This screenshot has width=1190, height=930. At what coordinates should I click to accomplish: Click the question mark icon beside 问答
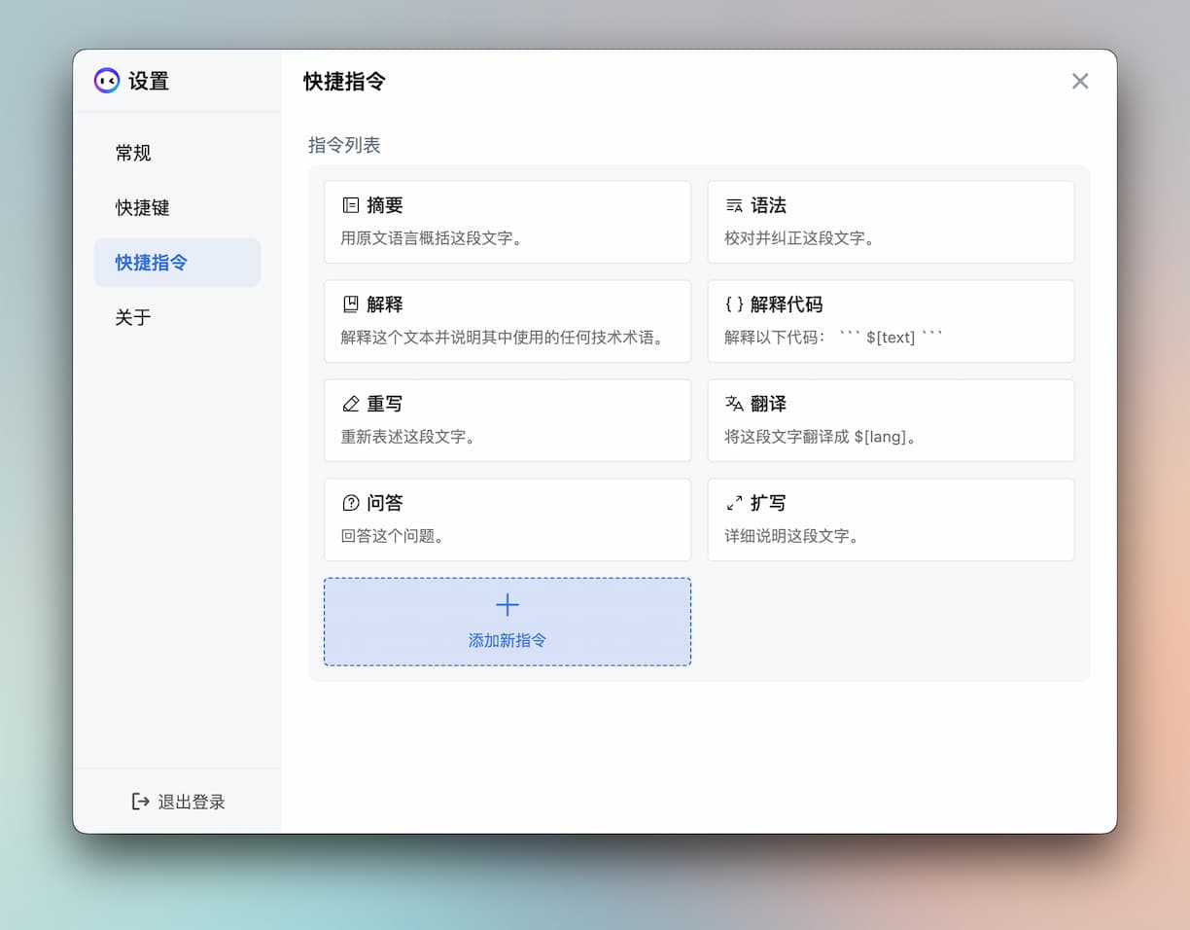[351, 503]
